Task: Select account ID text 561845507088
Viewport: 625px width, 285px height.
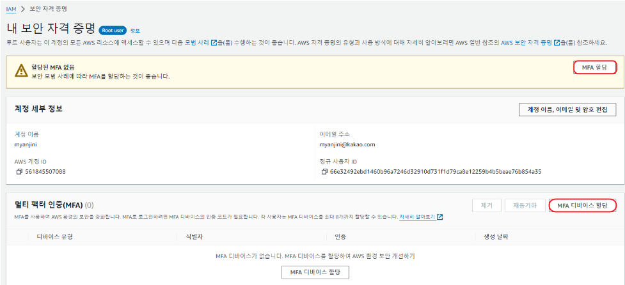Action: [44, 172]
